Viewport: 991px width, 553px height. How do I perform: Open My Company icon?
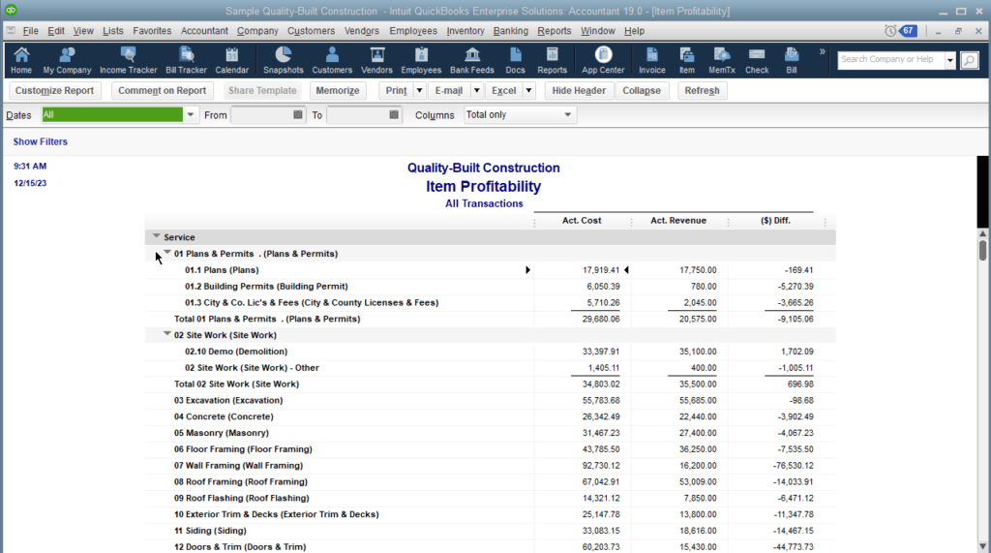coord(67,60)
